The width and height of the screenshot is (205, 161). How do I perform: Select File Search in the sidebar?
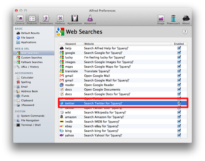[x=27, y=38]
